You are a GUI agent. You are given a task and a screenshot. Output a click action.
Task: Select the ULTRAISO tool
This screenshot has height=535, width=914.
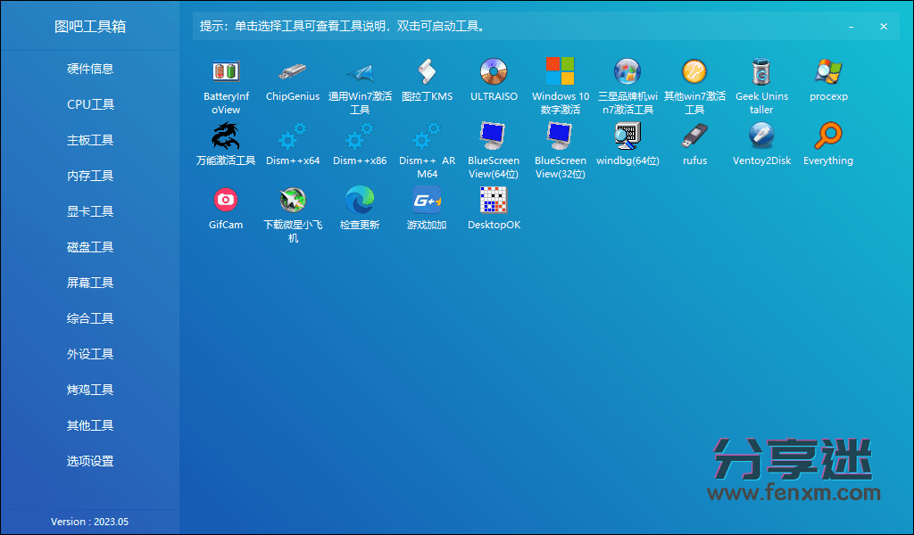(494, 80)
